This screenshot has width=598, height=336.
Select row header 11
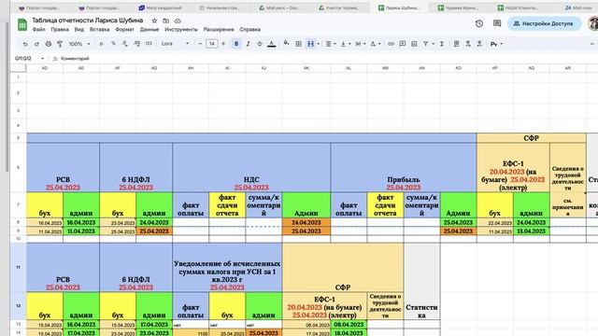tap(18, 268)
